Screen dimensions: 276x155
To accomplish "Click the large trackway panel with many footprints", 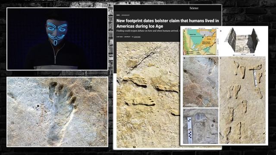I will pyautogui.click(x=242, y=100).
